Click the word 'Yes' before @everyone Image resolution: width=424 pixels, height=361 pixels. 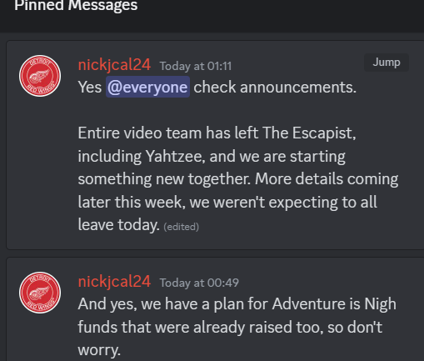(x=90, y=87)
